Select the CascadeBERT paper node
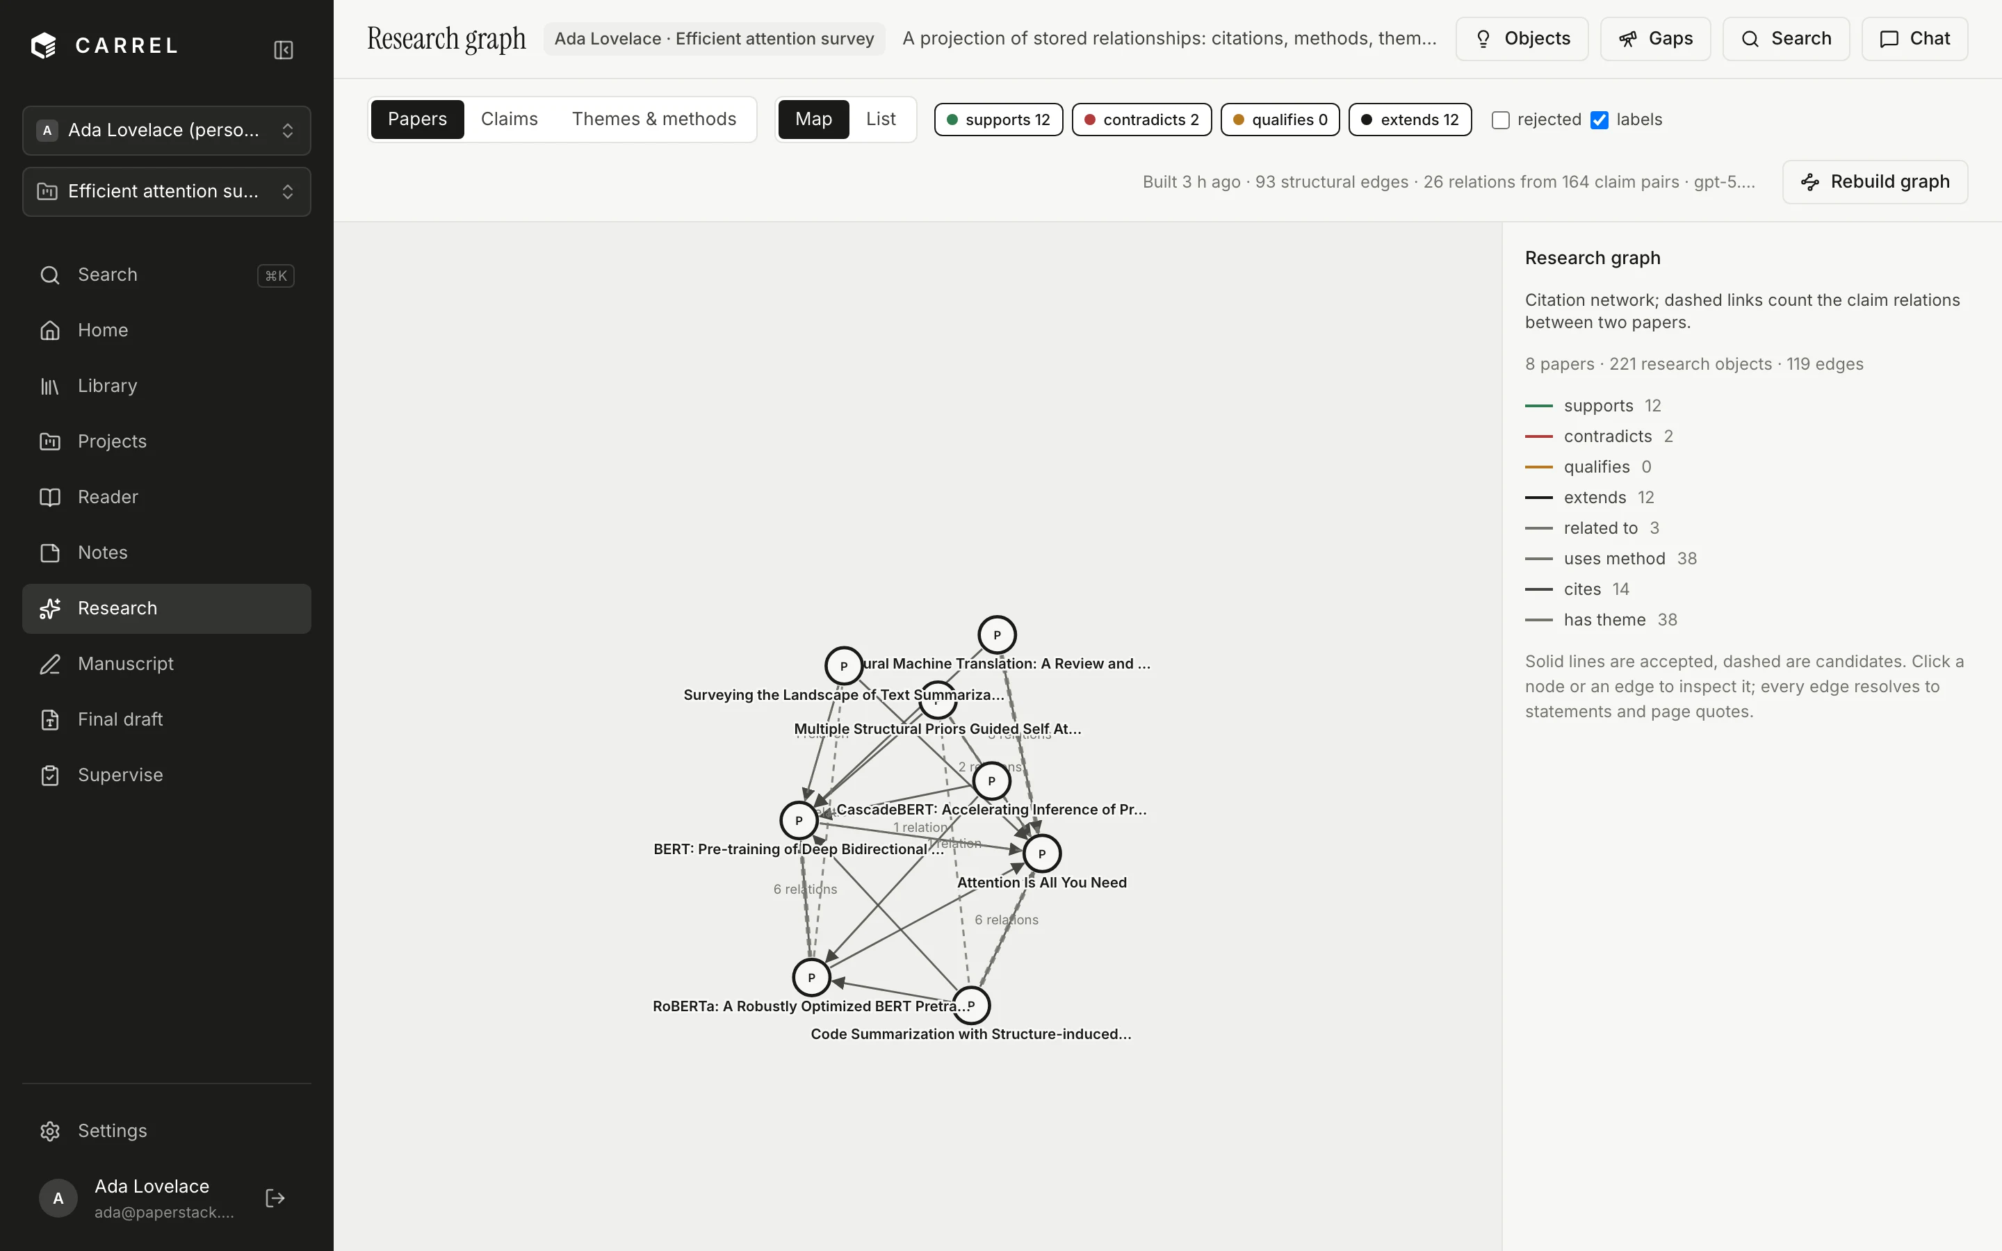The image size is (2002, 1251). coord(991,780)
